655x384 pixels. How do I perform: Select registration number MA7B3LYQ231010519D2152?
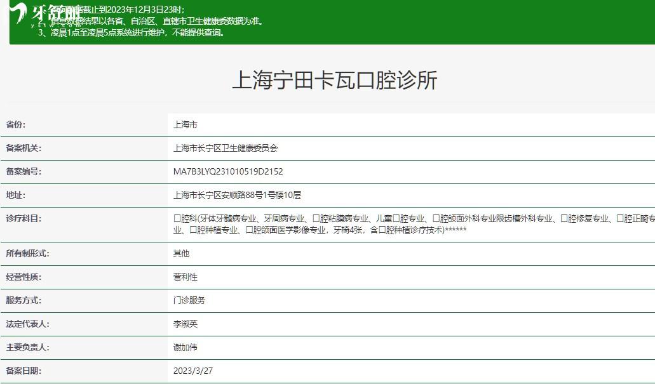[228, 171]
